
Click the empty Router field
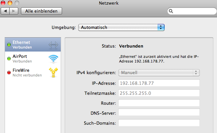159,103
